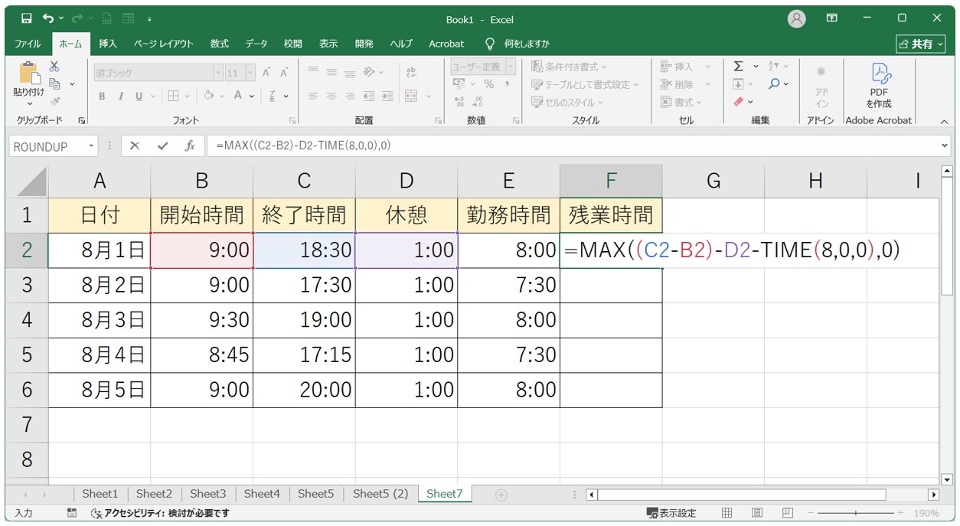Viewport: 960px width, 526px height.
Task: Open the Ribbon Display Options icon
Action: pyautogui.click(x=832, y=18)
